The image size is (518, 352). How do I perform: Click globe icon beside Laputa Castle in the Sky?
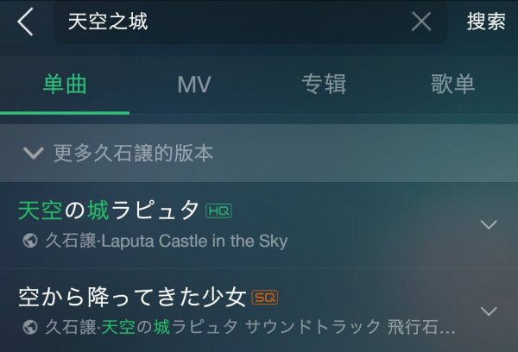[30, 241]
